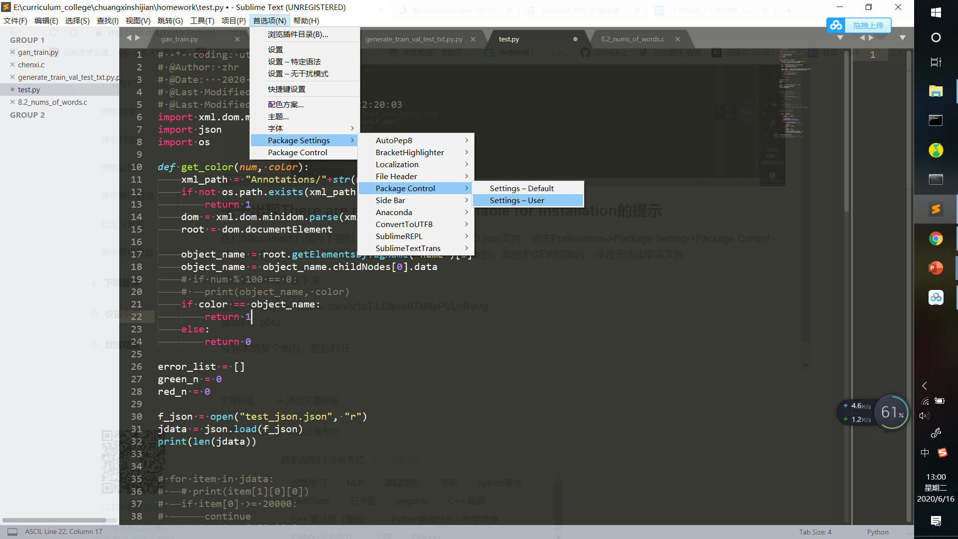Open 快捷键设置 key bindings

click(x=305, y=89)
